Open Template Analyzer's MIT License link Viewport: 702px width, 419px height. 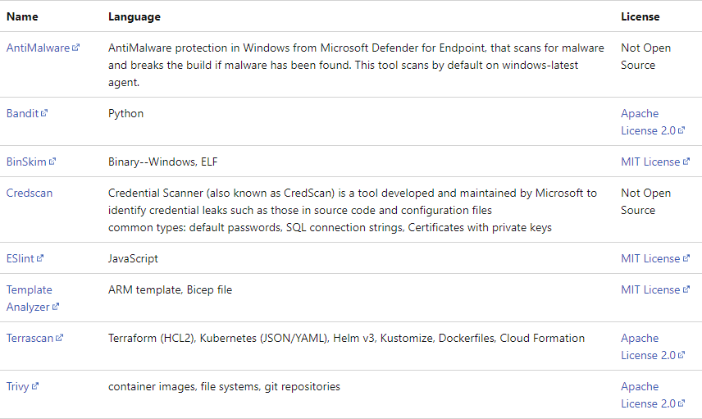click(x=650, y=289)
